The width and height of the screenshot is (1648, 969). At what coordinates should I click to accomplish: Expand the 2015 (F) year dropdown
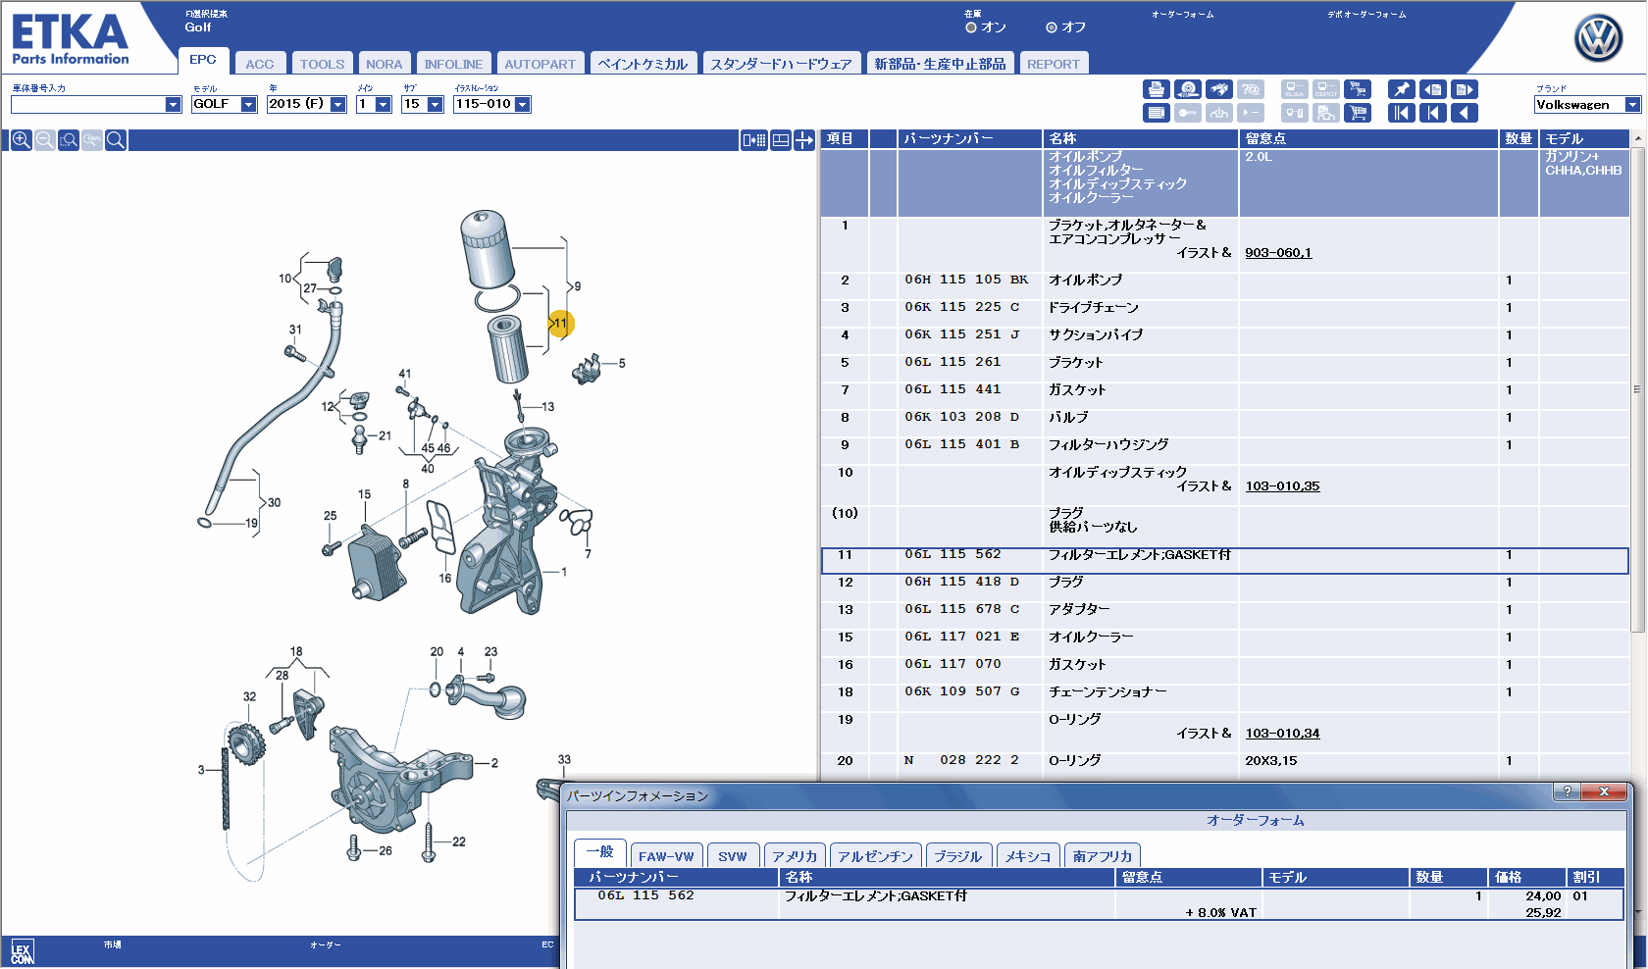(338, 104)
